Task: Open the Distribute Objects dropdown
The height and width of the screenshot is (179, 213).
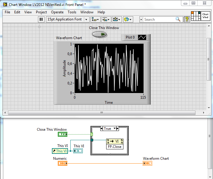Action: (x=106, y=19)
